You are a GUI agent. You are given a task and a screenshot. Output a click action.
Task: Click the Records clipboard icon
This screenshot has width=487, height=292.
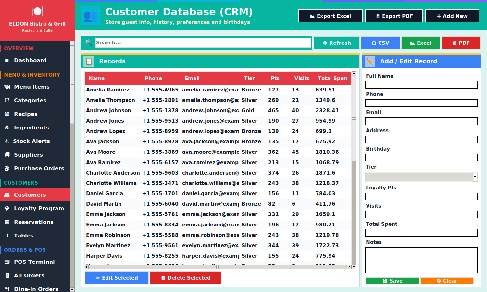pos(89,61)
